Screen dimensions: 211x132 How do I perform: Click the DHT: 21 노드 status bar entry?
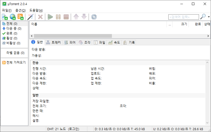pos(63,129)
